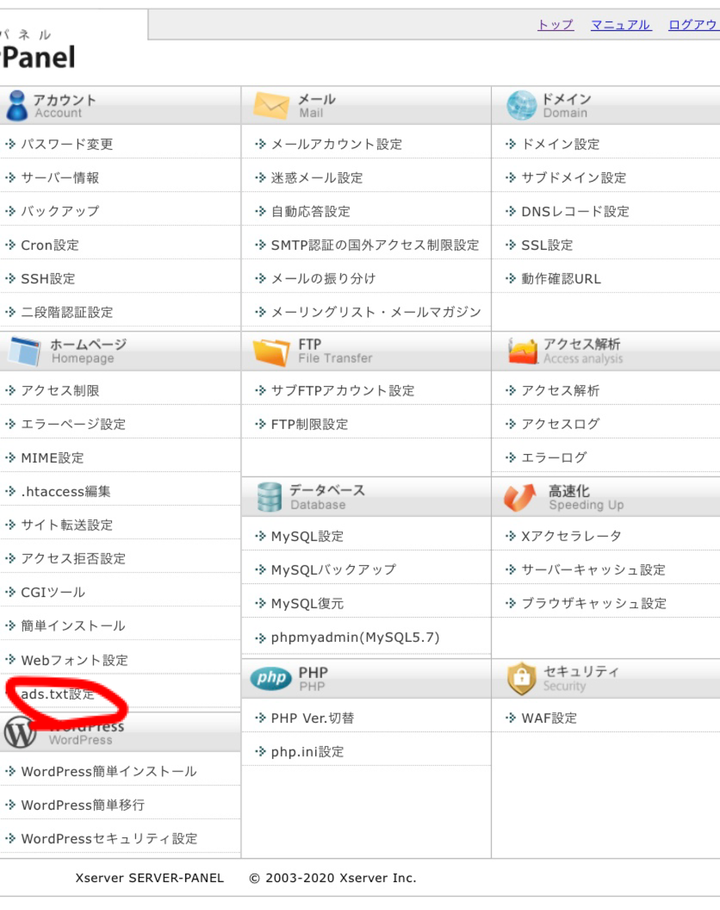Open FTP制限設定
This screenshot has height=910, width=720.
(309, 424)
